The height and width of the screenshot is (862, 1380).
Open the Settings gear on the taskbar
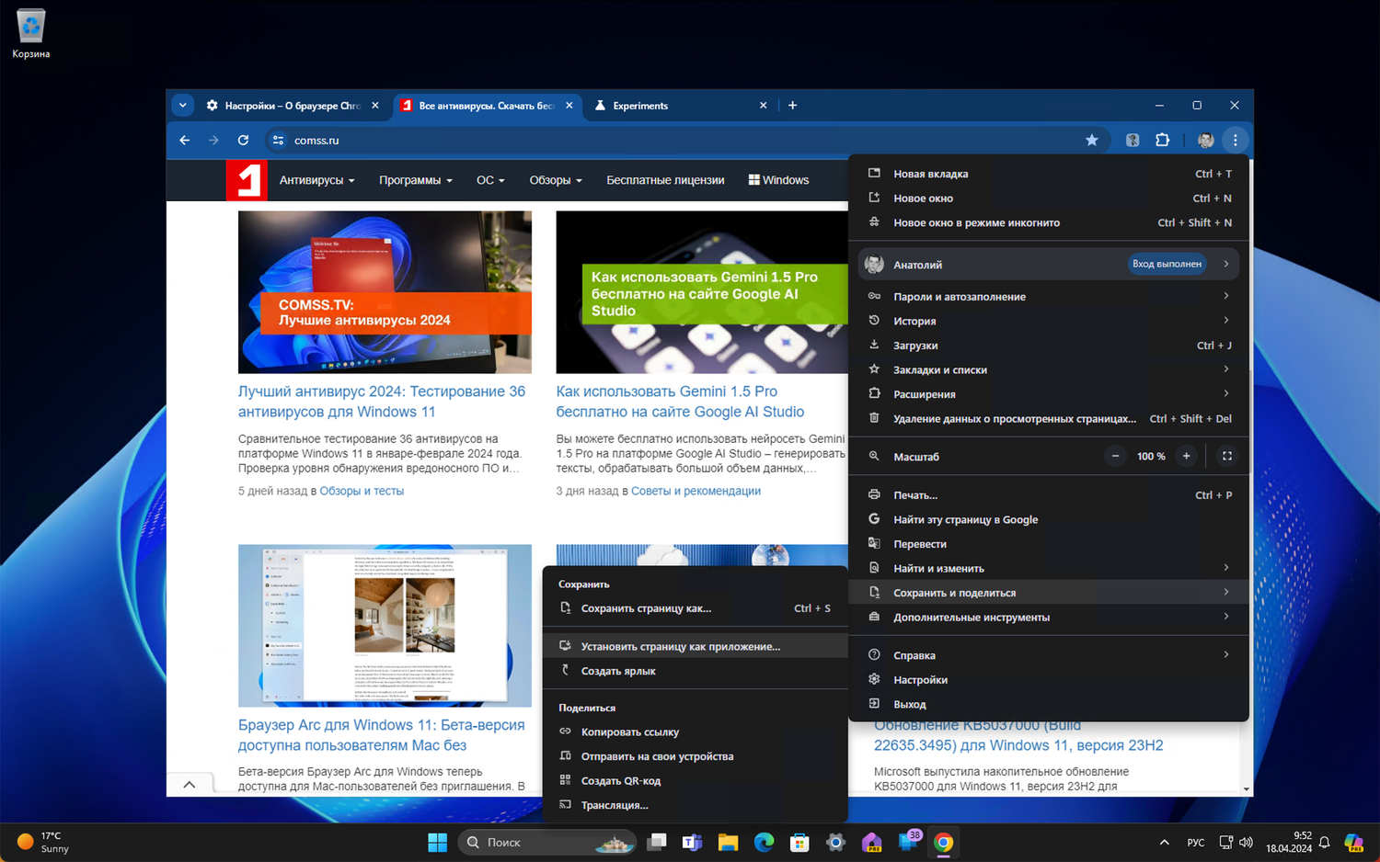coord(835,842)
